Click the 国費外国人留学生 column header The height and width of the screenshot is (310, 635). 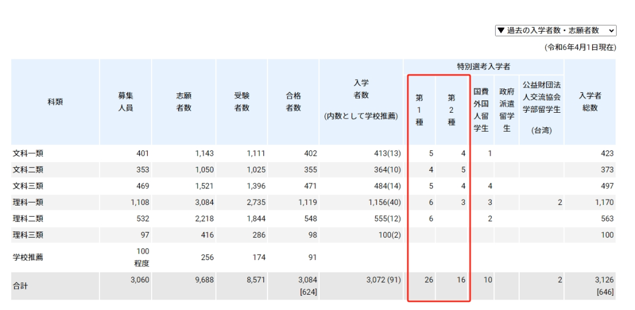coord(481,110)
